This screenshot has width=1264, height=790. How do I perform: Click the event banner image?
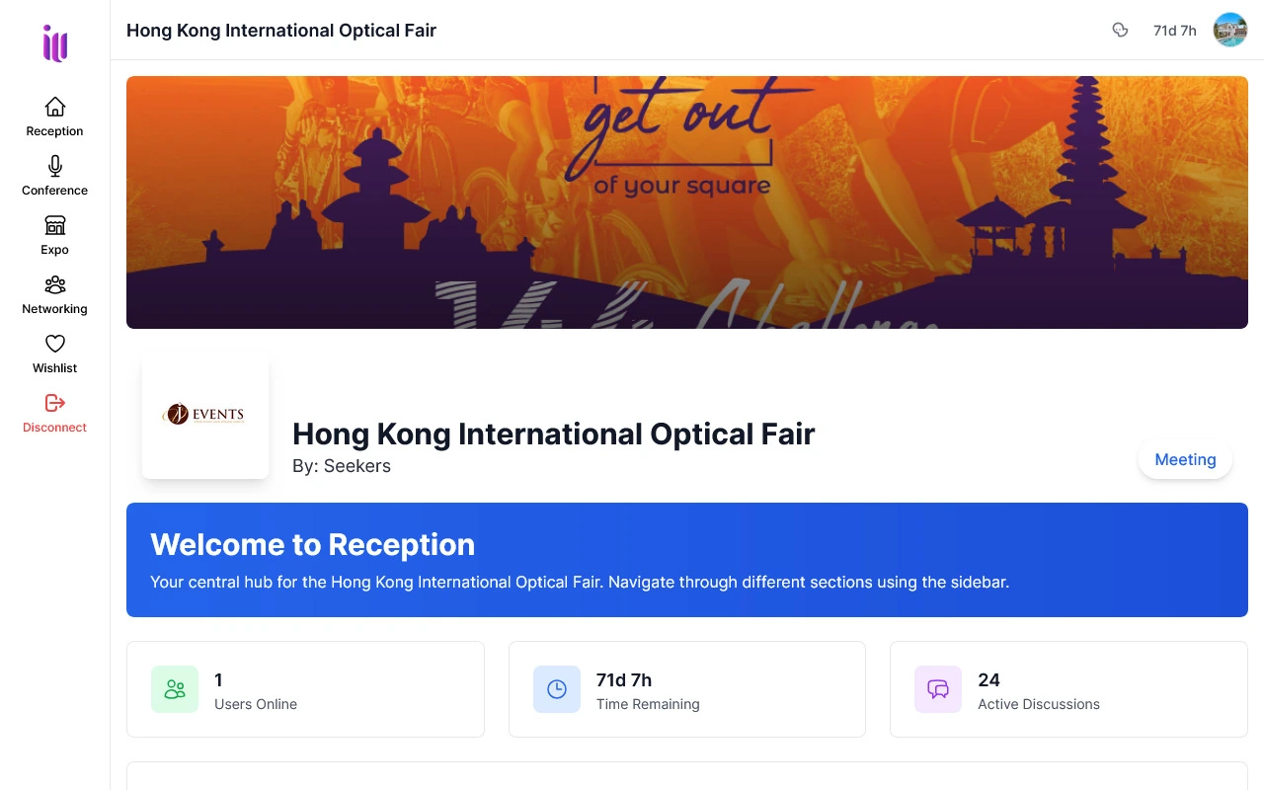686,201
